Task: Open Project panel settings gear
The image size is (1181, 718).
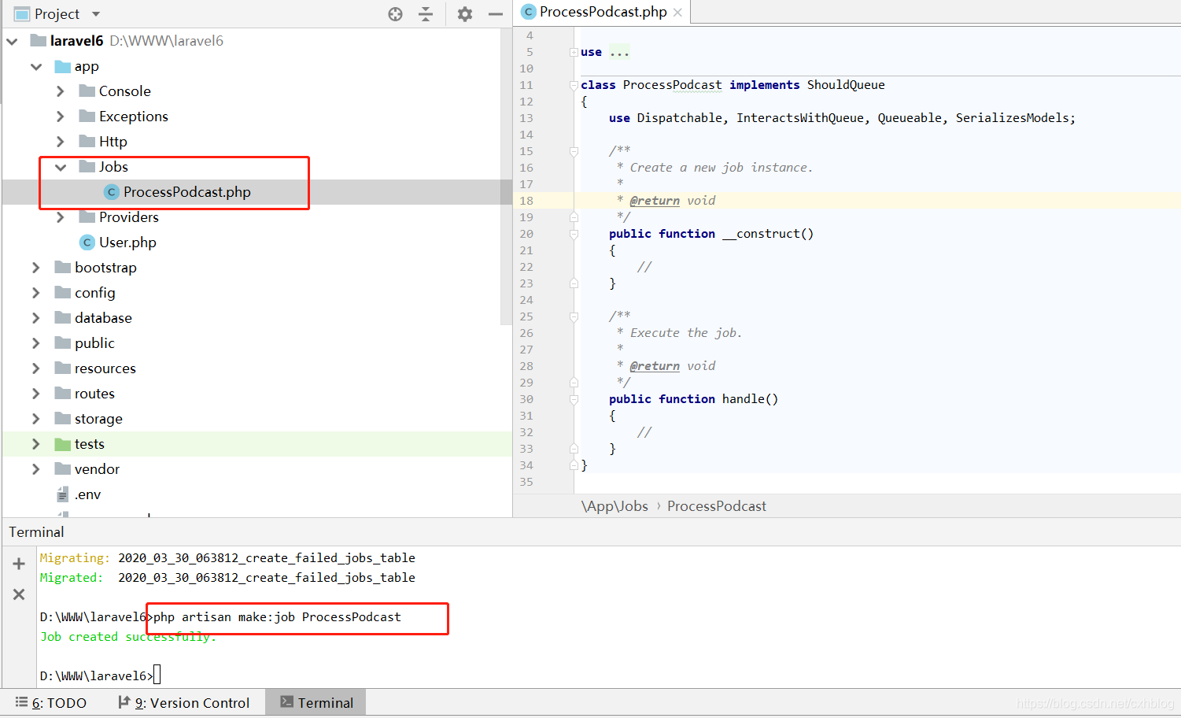Action: [x=465, y=13]
